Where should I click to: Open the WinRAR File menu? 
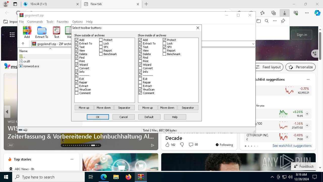pos(21,22)
